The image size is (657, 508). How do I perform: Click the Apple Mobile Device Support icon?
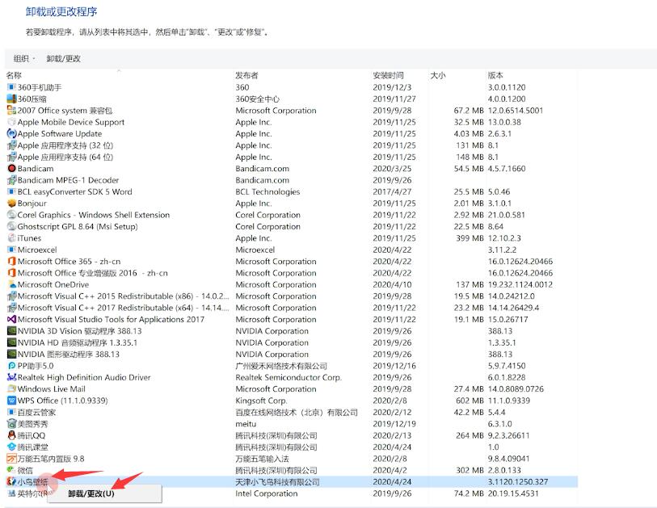click(x=12, y=122)
